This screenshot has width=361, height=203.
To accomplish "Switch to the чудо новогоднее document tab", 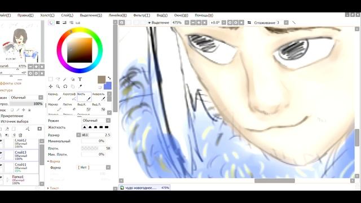I will [x=144, y=188].
